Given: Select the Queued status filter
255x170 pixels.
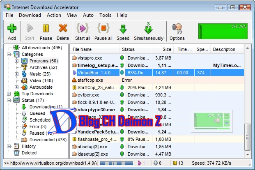Looking at the screenshot, I should (x=37, y=113).
